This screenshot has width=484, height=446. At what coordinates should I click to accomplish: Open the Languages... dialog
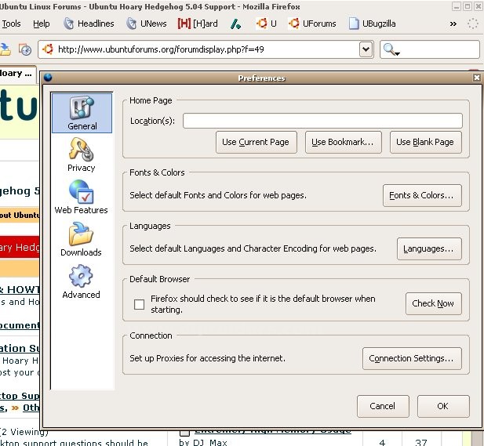point(429,249)
